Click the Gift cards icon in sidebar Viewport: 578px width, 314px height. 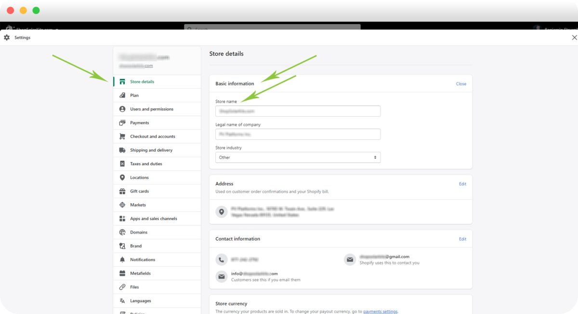pos(123,191)
